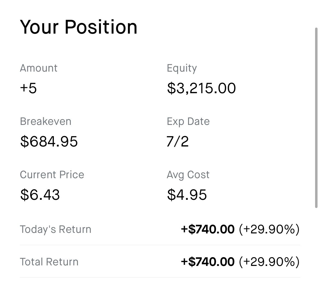The height and width of the screenshot is (302, 320).
Task: Click the $684.95 breakeven value
Action: [x=49, y=142]
